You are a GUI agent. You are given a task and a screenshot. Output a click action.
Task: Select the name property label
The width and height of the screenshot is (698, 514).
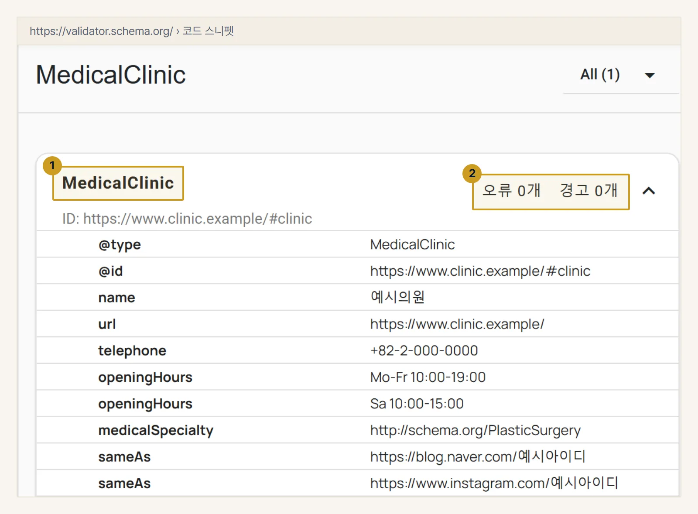pos(116,298)
